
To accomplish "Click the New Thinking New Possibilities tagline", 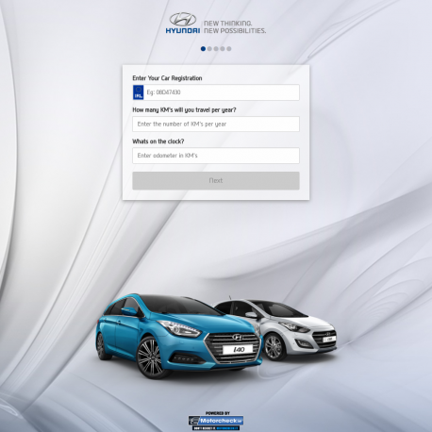I will pyautogui.click(x=235, y=27).
